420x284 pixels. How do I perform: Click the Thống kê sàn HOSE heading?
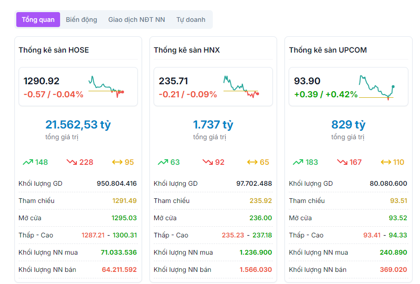coord(54,50)
